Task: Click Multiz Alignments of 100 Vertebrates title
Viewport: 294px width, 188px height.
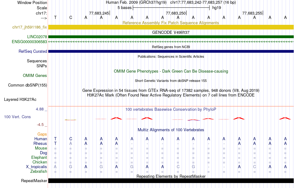Action: [x=171, y=130]
